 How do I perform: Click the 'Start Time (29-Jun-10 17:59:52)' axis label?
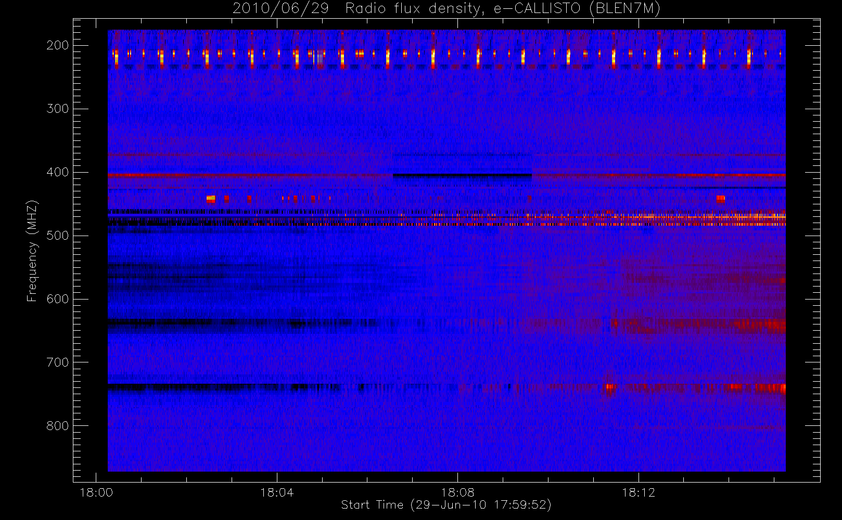click(446, 504)
